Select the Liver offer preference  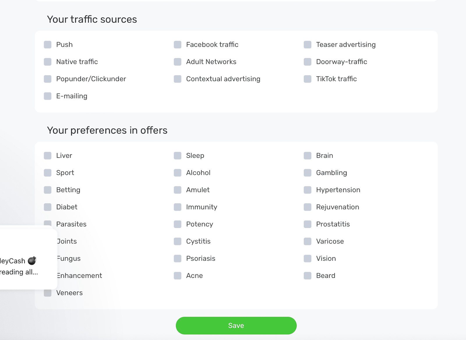pos(47,156)
